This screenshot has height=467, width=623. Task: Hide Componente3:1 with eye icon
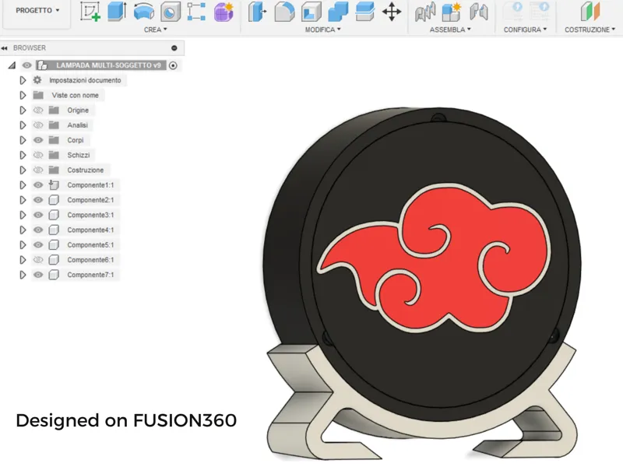pos(37,215)
